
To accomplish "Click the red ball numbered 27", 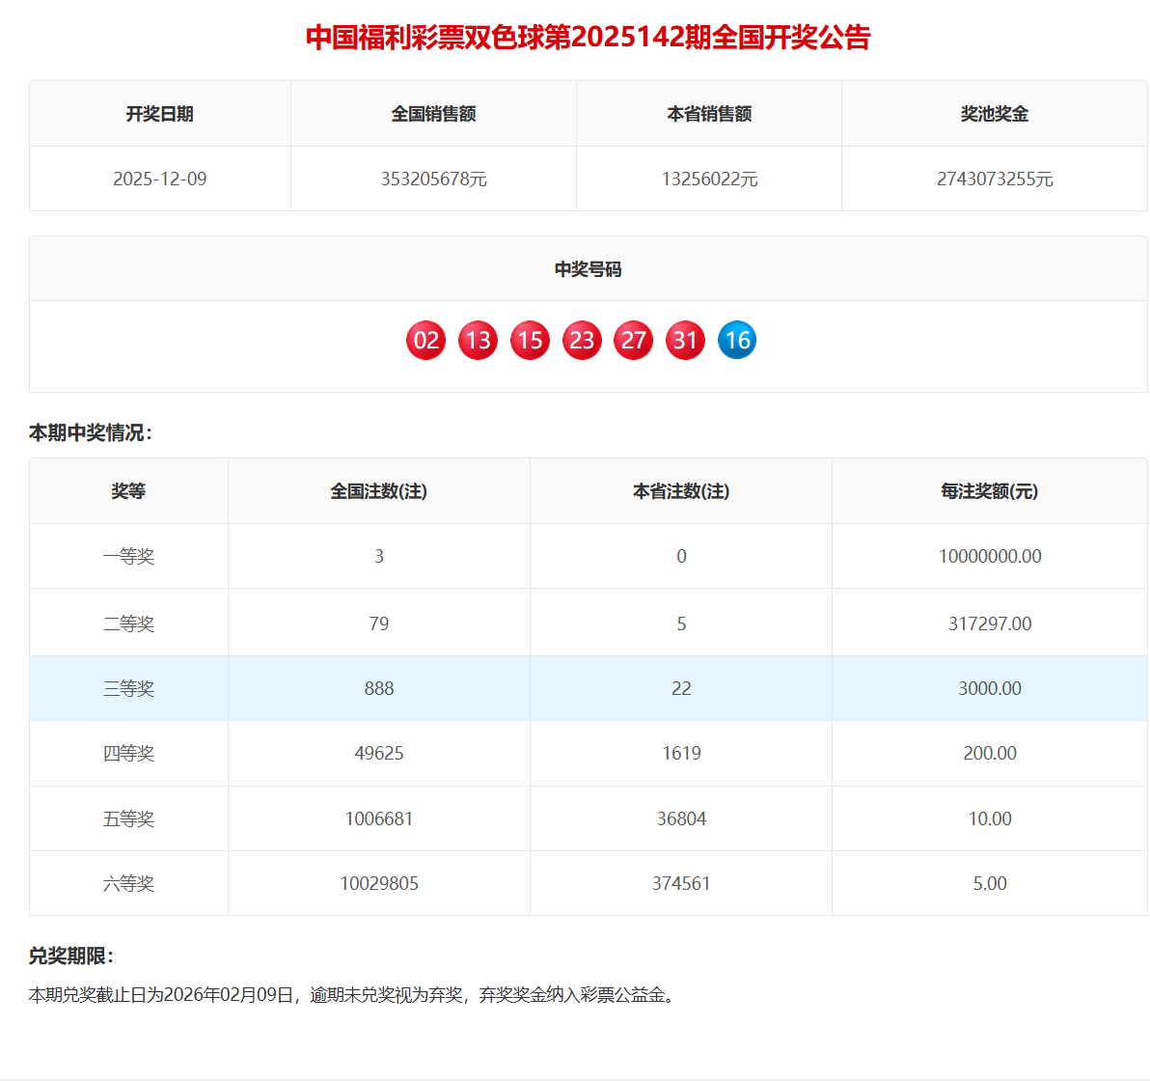I will (634, 341).
